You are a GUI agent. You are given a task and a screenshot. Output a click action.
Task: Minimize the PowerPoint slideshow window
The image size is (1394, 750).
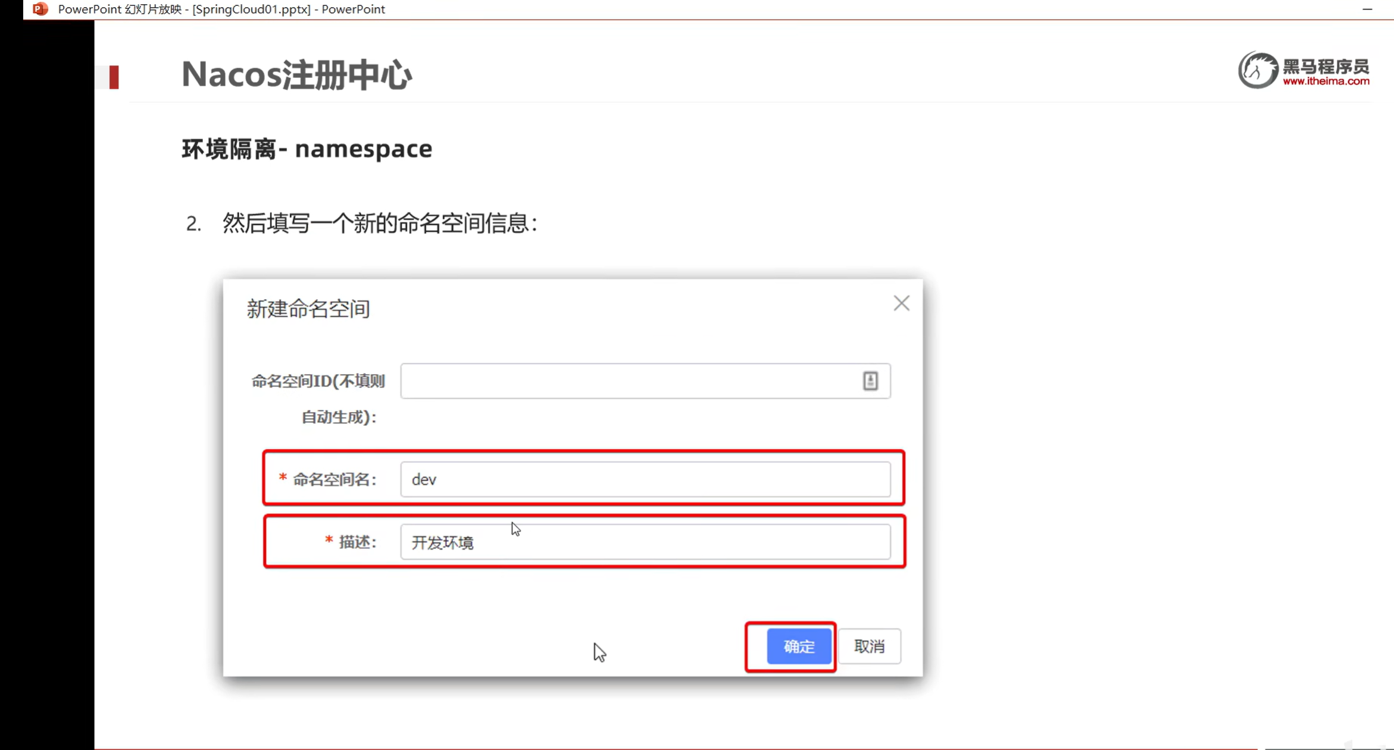(x=1367, y=9)
